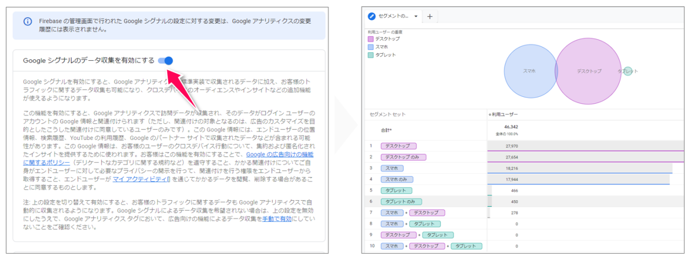Click the デスクトップ legend color swatch
The height and width of the screenshot is (260, 690).
[370, 39]
